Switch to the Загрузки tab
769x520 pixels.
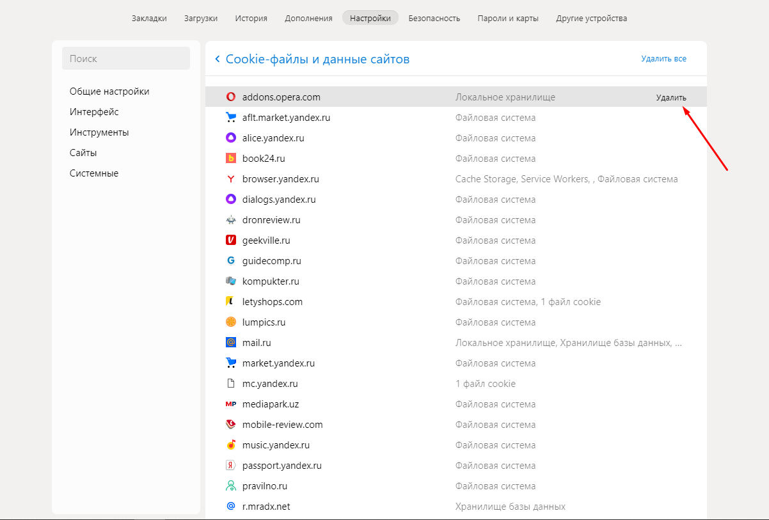coord(201,18)
